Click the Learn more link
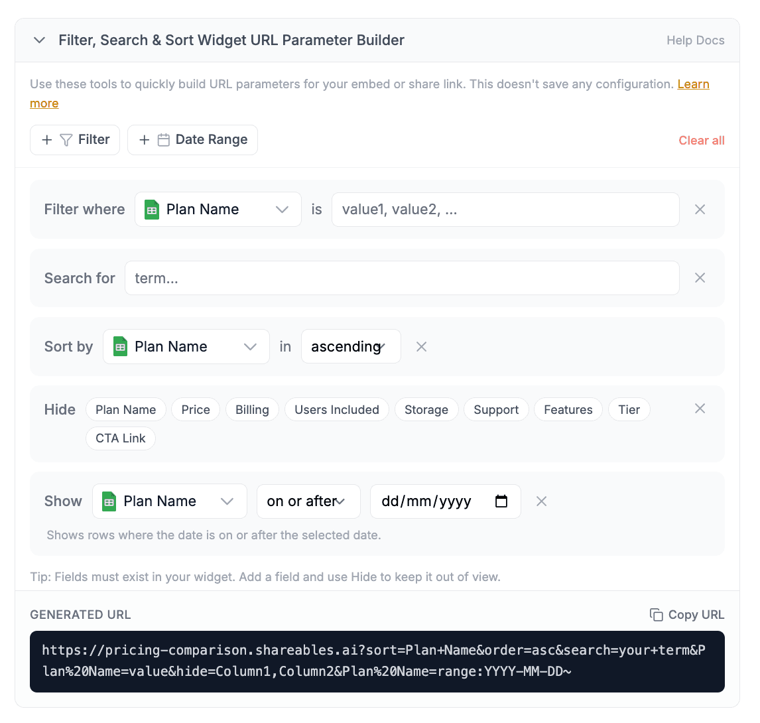 click(693, 84)
